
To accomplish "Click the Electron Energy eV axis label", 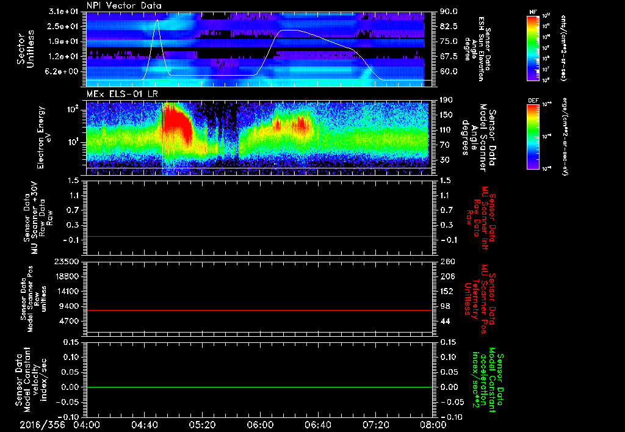I will 44,137.
